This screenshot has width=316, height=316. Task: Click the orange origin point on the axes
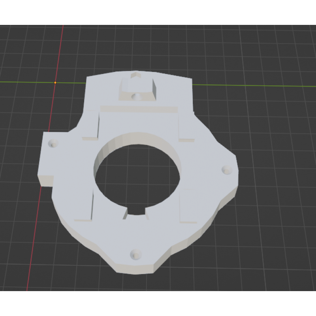[x=55, y=83]
